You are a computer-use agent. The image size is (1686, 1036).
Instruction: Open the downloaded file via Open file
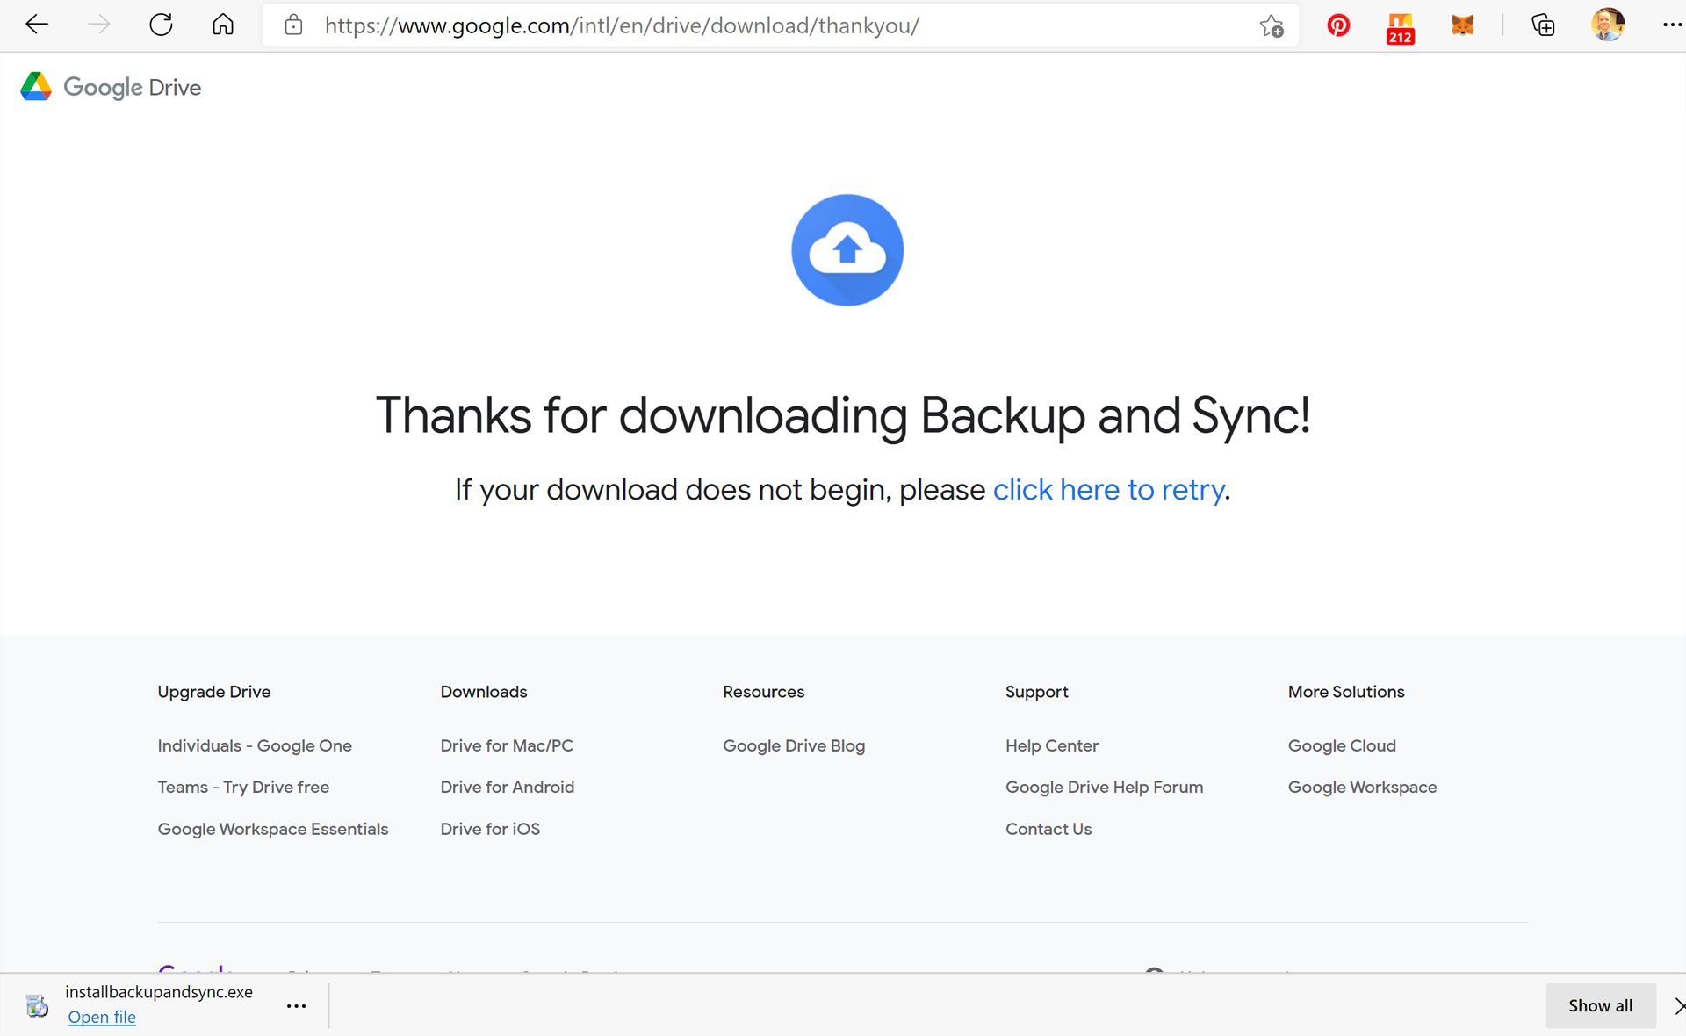tap(102, 1017)
